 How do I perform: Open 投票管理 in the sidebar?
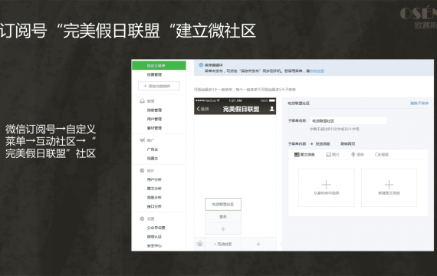coord(154,74)
